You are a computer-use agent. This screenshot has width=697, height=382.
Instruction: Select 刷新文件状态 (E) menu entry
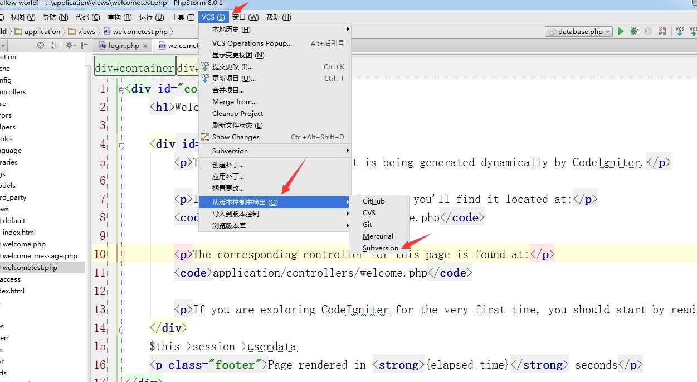[x=275, y=125]
